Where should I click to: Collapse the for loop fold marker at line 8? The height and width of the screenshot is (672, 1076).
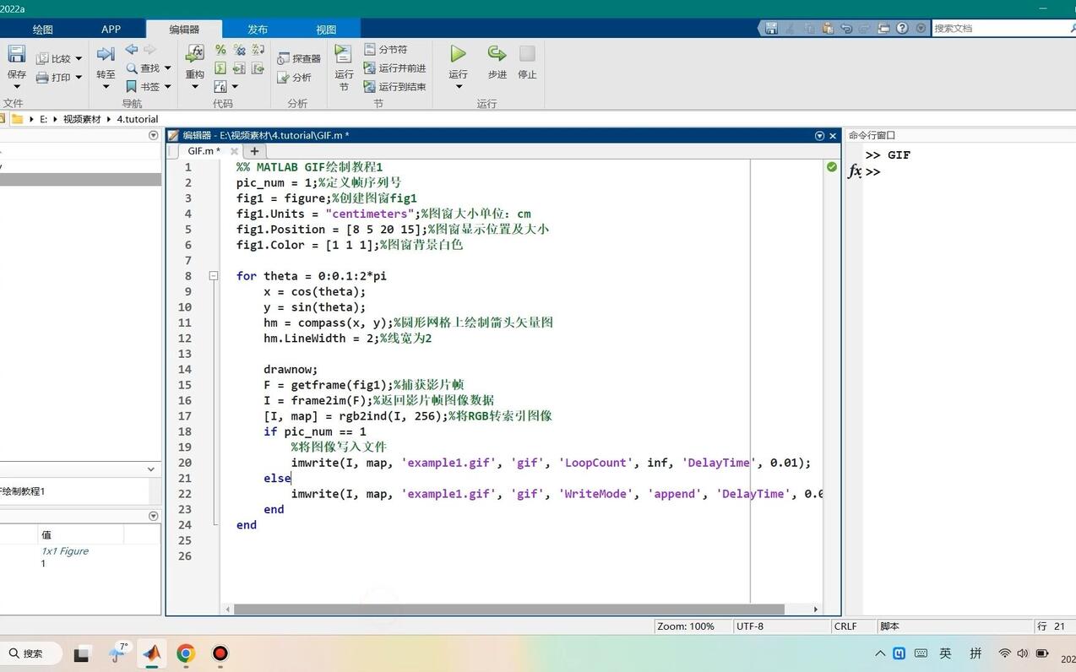[214, 276]
